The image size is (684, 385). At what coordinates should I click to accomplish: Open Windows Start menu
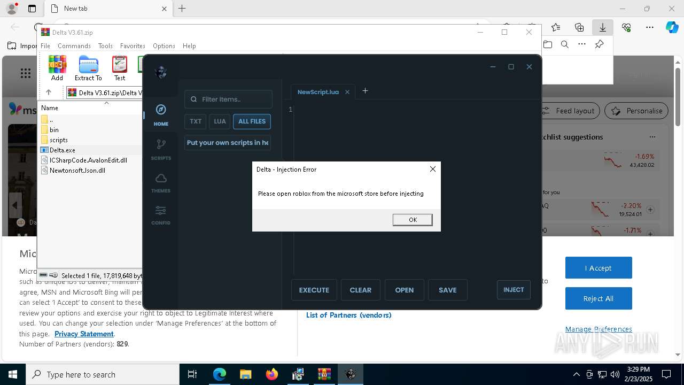coord(13,374)
